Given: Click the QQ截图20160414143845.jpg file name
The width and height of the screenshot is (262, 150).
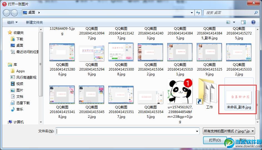Looking at the screenshot, I should (180, 33).
